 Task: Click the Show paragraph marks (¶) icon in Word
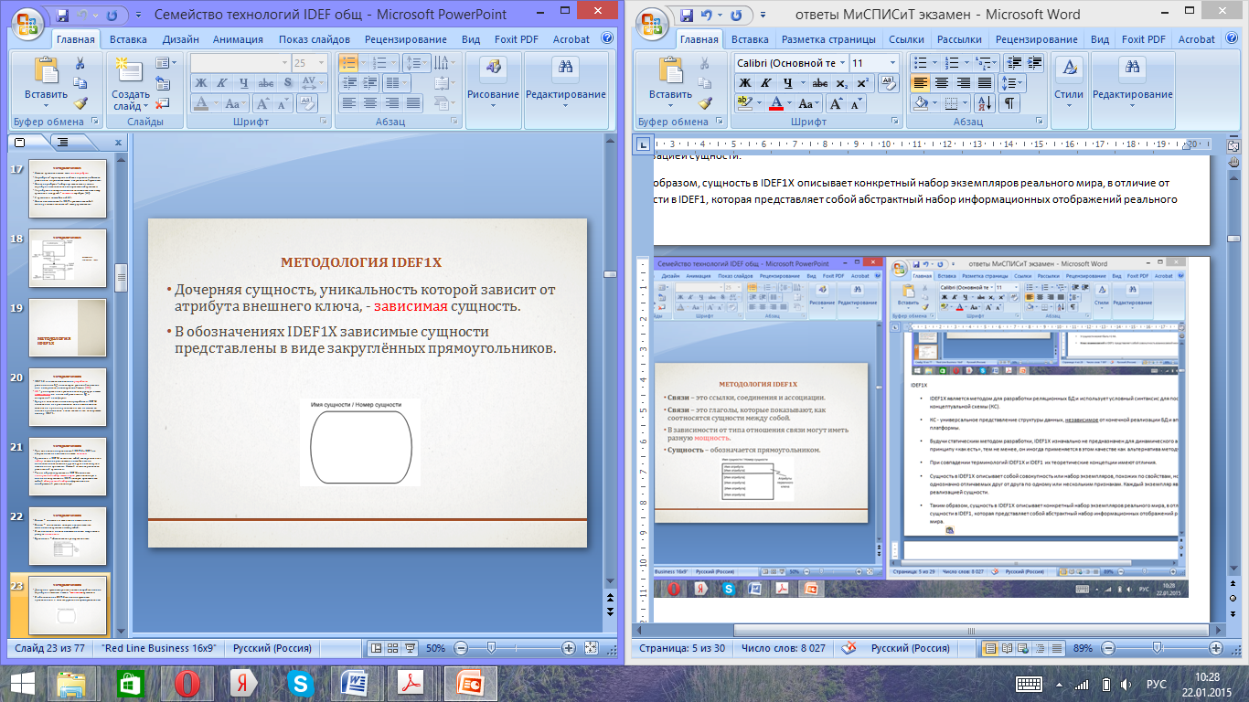click(1009, 103)
